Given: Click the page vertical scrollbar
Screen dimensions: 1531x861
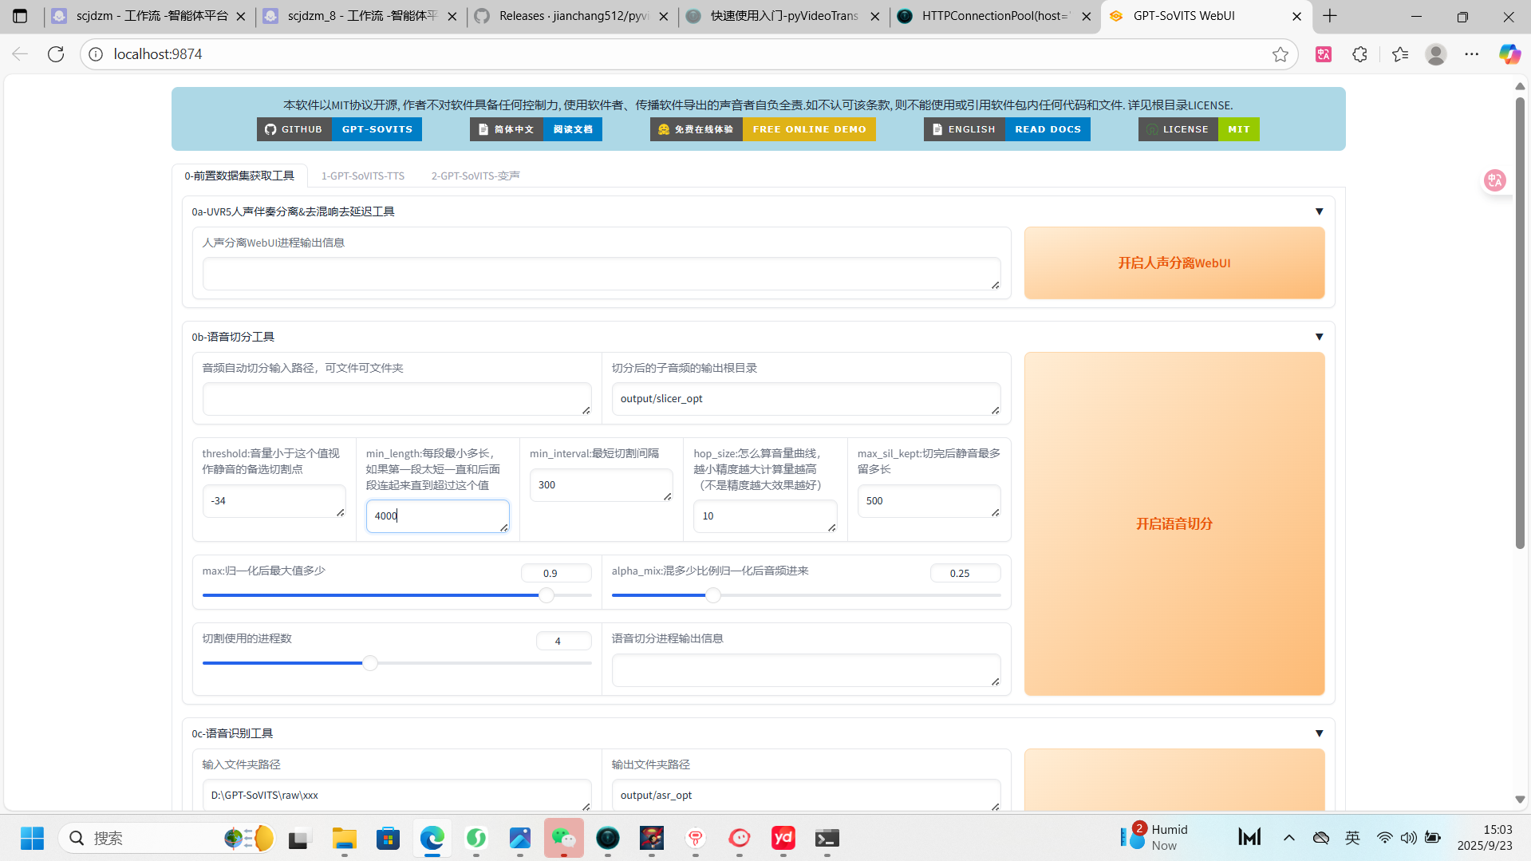Looking at the screenshot, I should [1520, 323].
